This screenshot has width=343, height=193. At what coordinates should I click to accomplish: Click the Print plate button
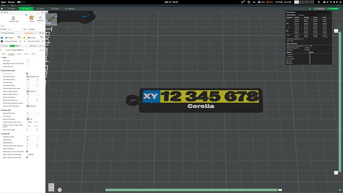(333, 9)
